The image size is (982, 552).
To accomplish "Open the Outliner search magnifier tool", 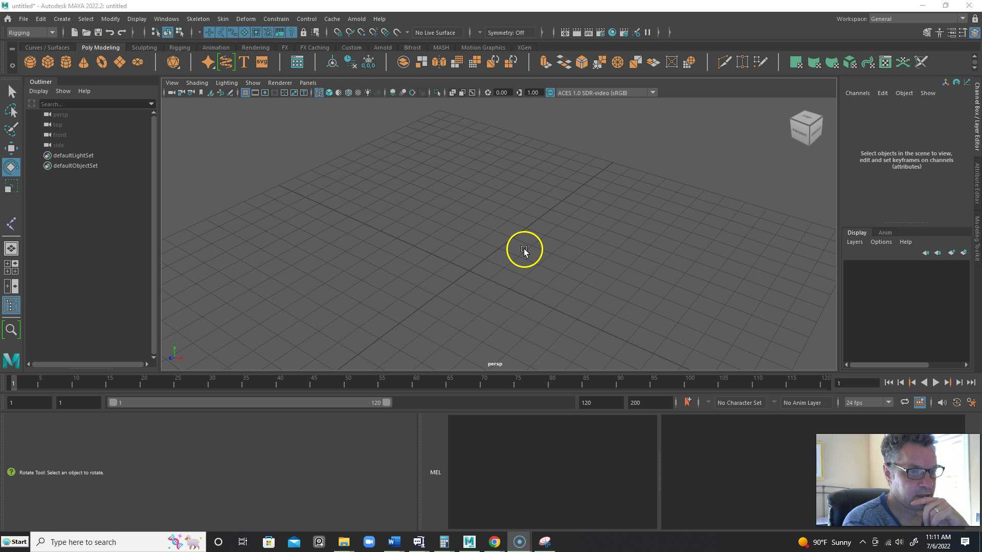I will pos(11,330).
